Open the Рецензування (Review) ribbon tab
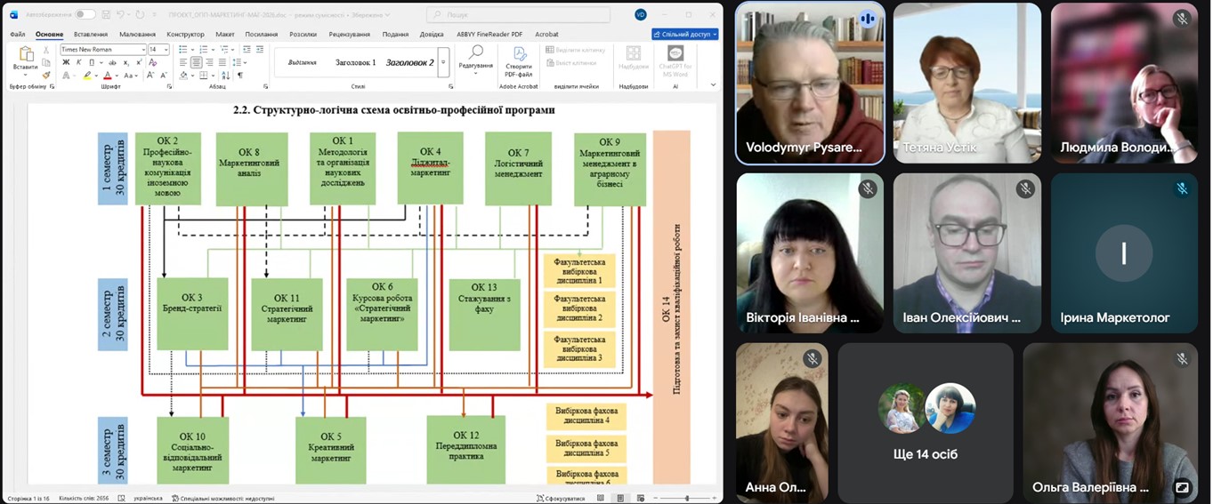This screenshot has height=504, width=1213. click(x=349, y=34)
